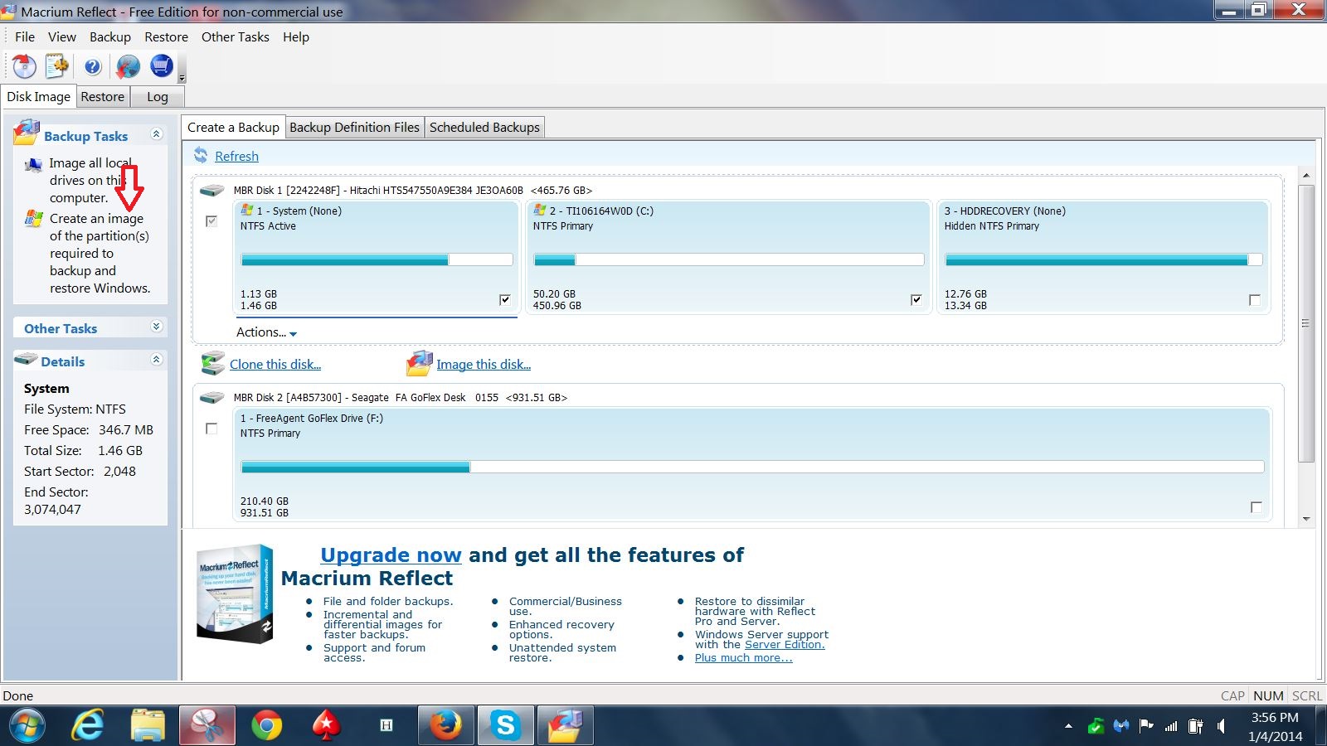The width and height of the screenshot is (1327, 746).
Task: Open the Backup menu
Action: point(110,37)
